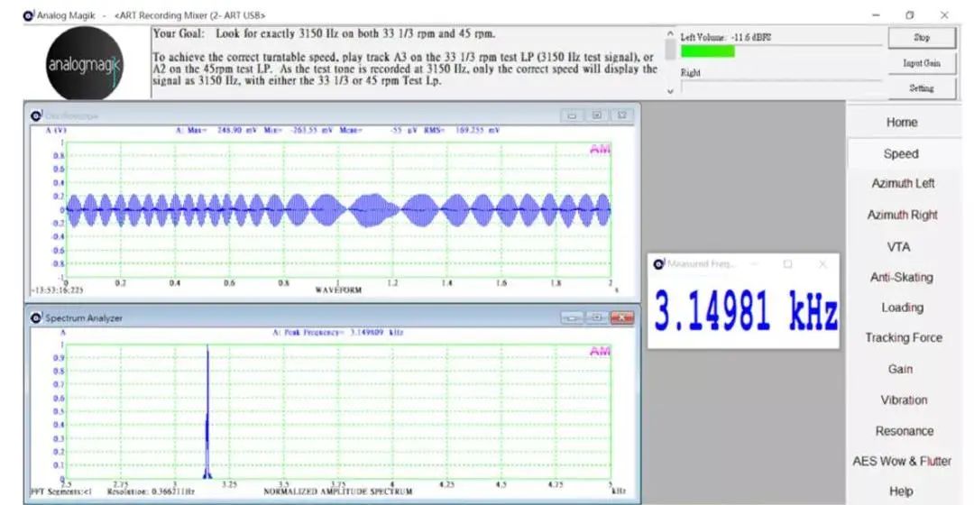Click the Spectrum Analyzer title icon

point(36,317)
